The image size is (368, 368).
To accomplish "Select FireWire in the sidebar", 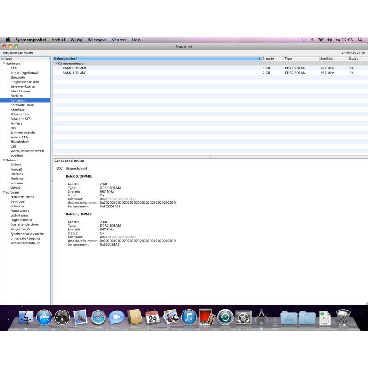I will pos(17,96).
